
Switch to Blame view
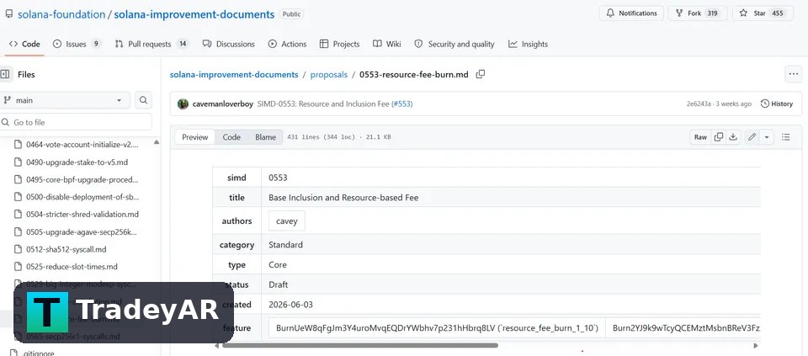265,137
